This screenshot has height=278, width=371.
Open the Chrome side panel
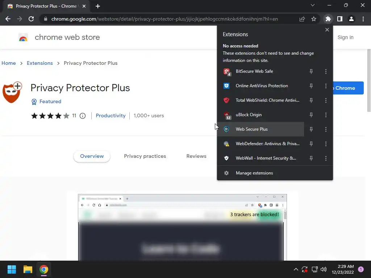(x=340, y=19)
